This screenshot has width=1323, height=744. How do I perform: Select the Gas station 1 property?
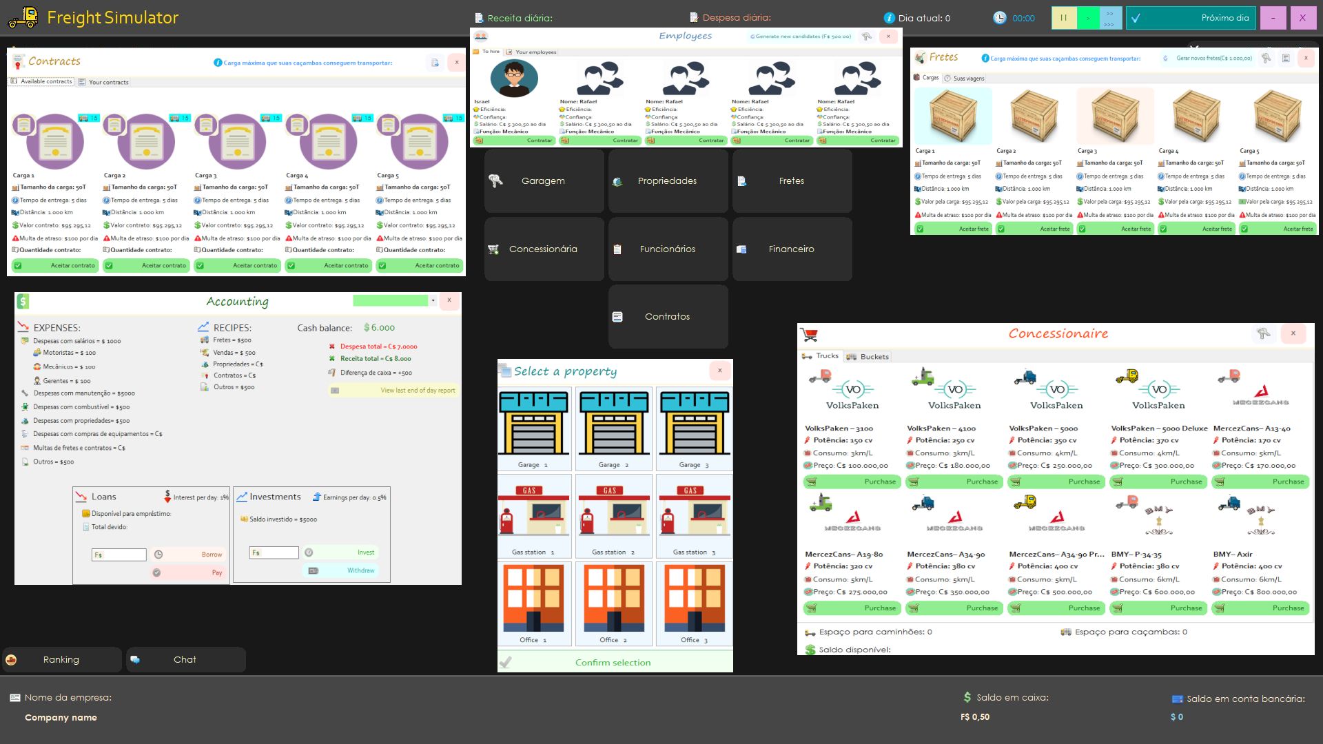534,515
